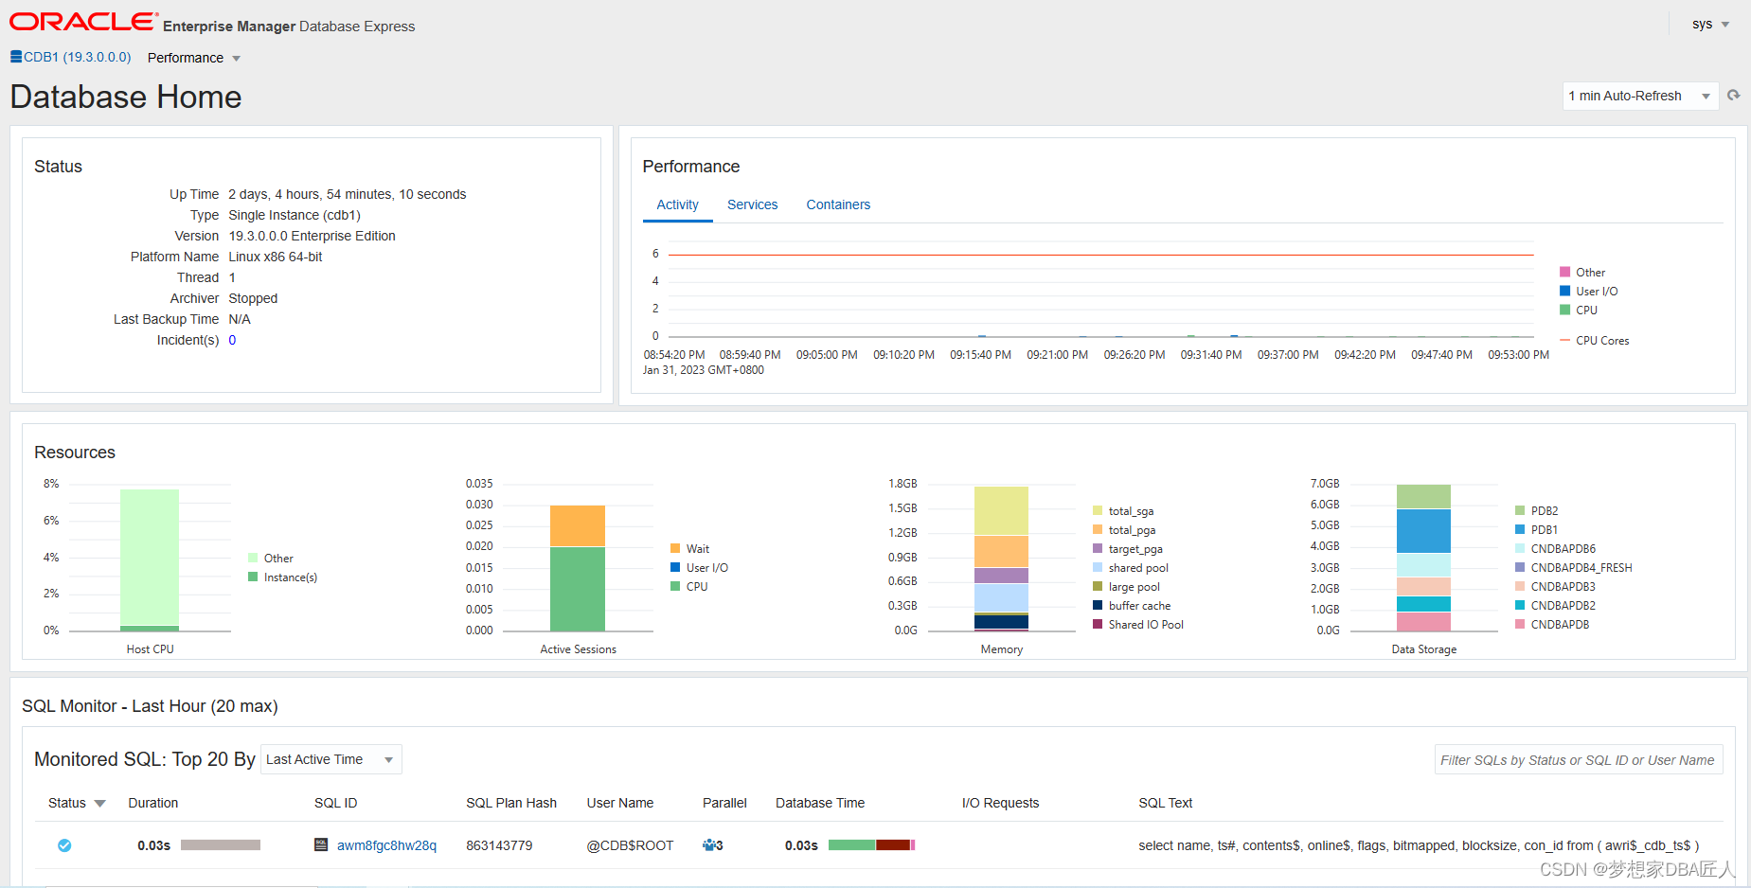Click the SQL ID column header

click(x=336, y=803)
